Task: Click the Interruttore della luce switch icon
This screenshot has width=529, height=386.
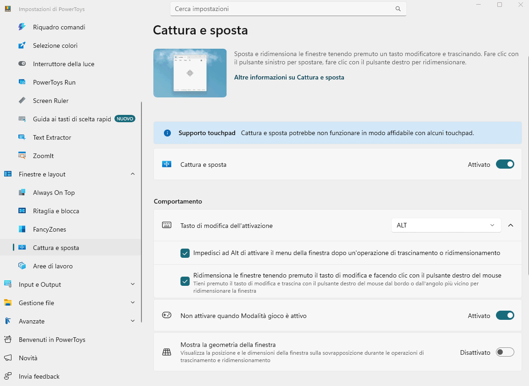Action: pyautogui.click(x=22, y=63)
